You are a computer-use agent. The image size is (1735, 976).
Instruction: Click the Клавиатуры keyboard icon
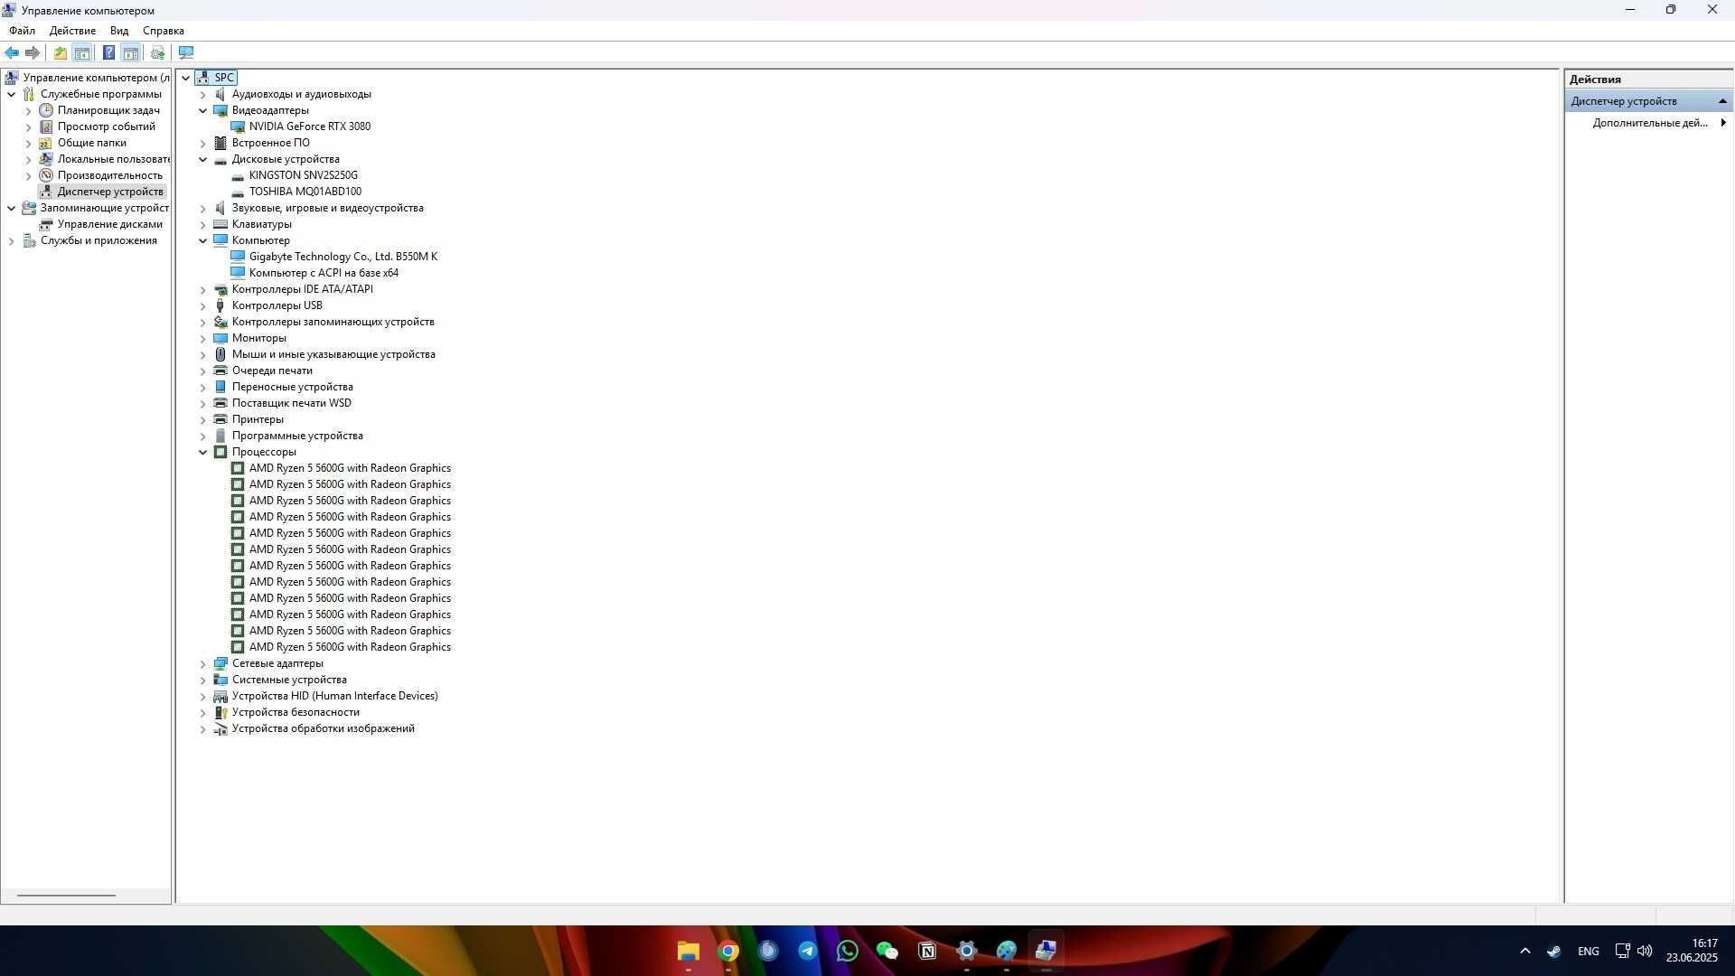click(x=220, y=224)
